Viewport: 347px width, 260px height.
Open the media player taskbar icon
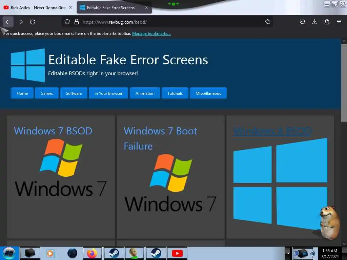(50, 253)
